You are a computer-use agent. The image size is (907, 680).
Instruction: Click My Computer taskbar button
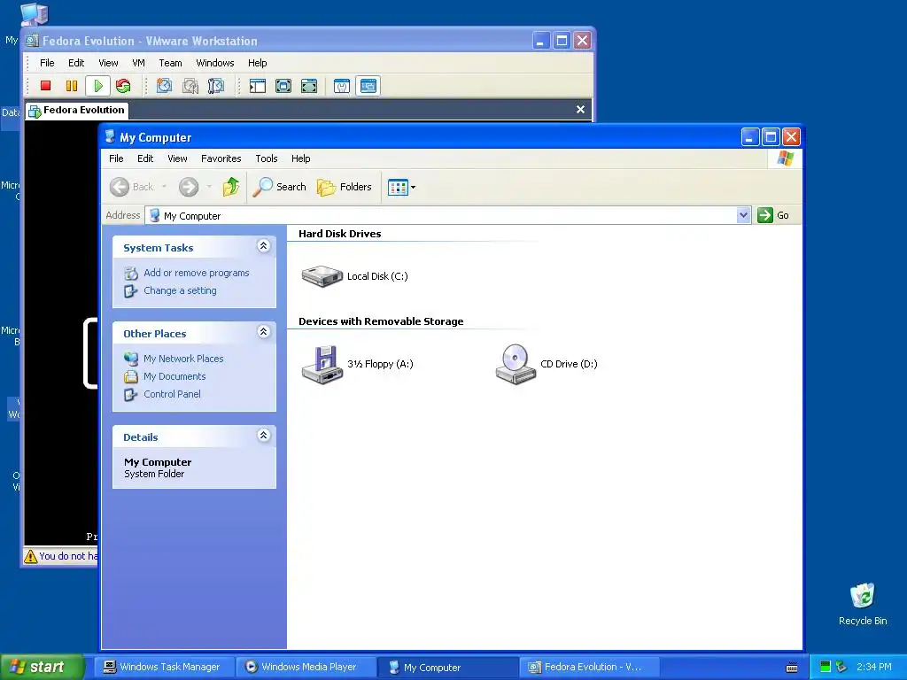[x=447, y=668]
